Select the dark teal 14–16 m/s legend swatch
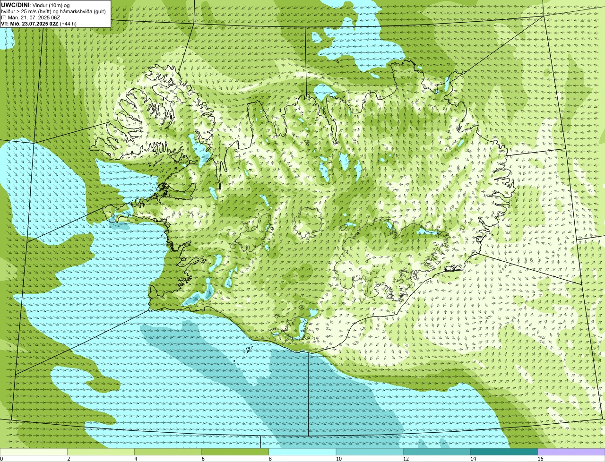 [504, 452]
